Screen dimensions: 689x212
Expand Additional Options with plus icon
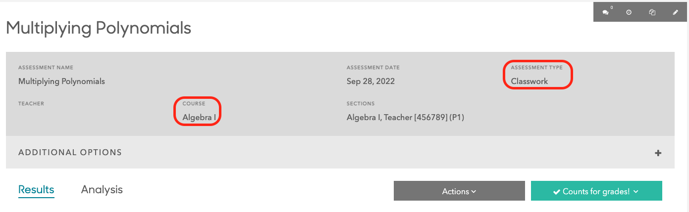658,153
